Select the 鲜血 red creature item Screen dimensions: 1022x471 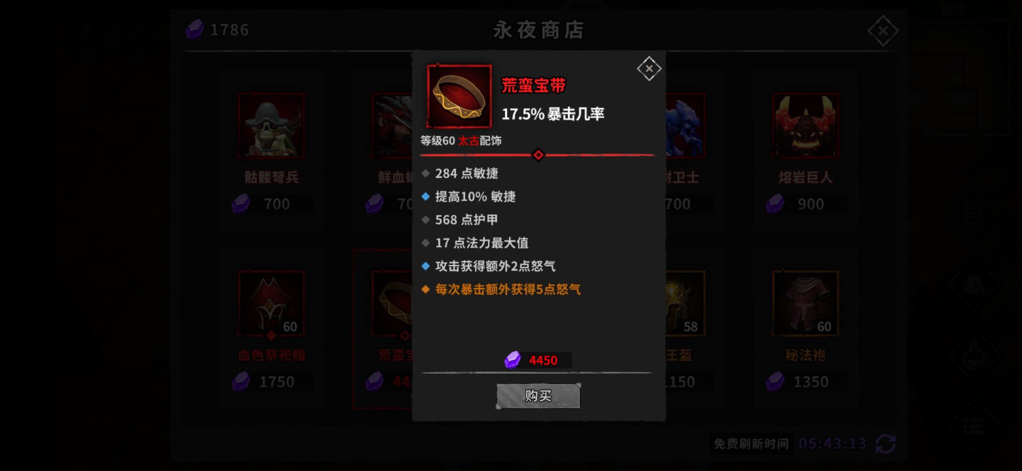(392, 126)
